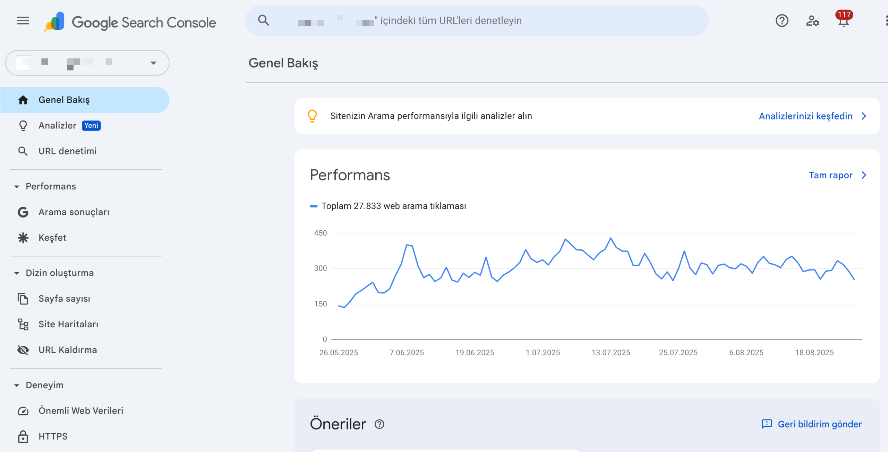This screenshot has width=888, height=452.
Task: Click the blue clicks legend swatch
Action: pyautogui.click(x=314, y=206)
